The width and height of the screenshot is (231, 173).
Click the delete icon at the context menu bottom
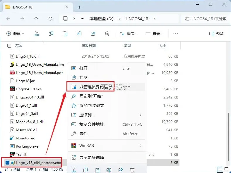[132, 170]
